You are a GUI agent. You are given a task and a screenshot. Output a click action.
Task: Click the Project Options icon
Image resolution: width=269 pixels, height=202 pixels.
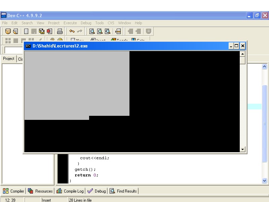[149, 31]
